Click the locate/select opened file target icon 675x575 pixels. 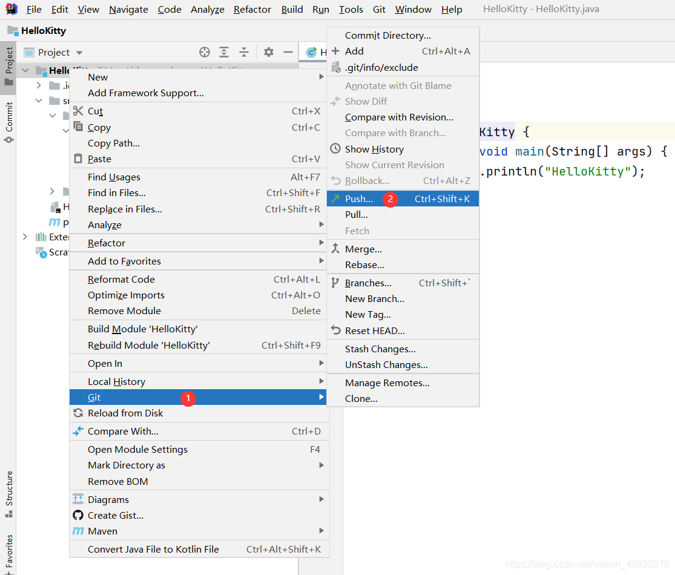[205, 52]
